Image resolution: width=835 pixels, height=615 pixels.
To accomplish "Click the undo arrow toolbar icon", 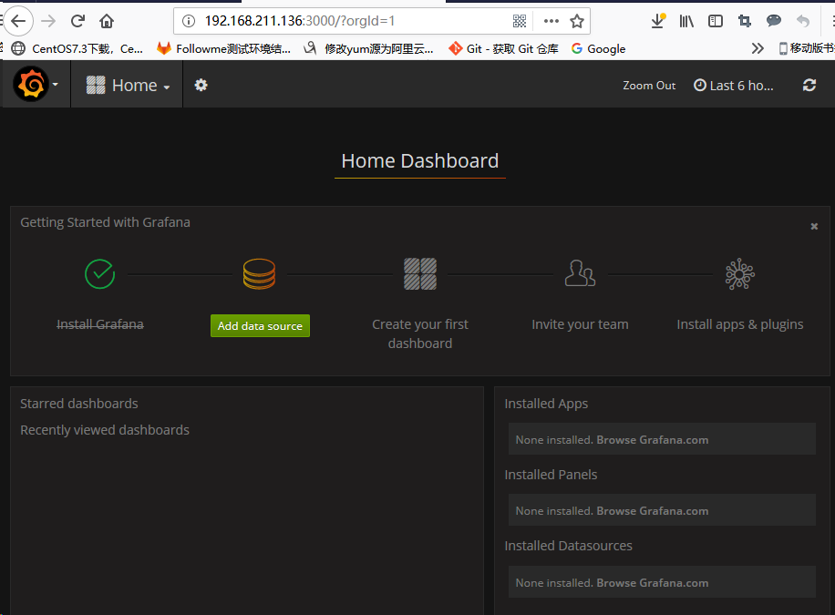I will click(803, 21).
